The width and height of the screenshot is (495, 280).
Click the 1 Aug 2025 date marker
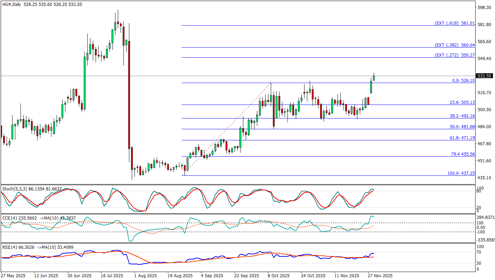[145, 276]
